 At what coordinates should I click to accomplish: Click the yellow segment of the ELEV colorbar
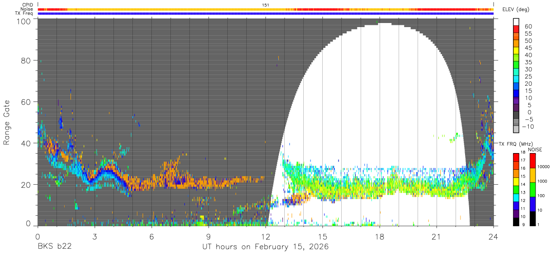[x=516, y=51]
